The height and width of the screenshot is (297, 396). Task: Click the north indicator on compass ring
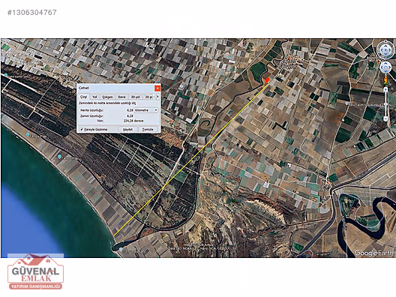(385, 41)
